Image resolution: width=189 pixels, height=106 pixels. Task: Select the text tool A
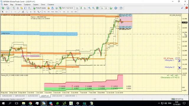click(31, 12)
